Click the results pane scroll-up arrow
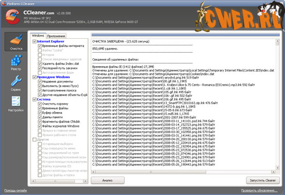Screen dimensions: 285x195 (x=277, y=41)
